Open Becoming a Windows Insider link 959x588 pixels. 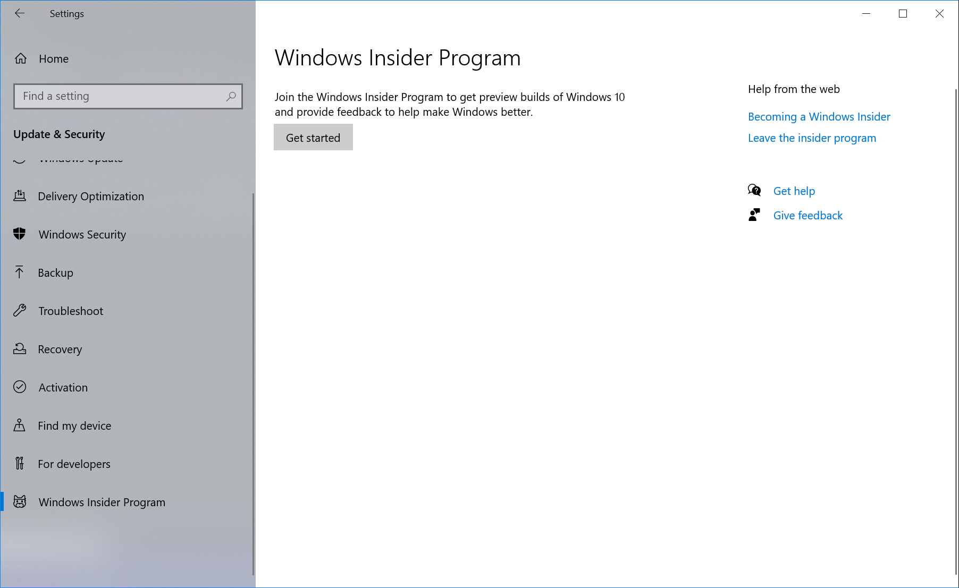tap(819, 117)
